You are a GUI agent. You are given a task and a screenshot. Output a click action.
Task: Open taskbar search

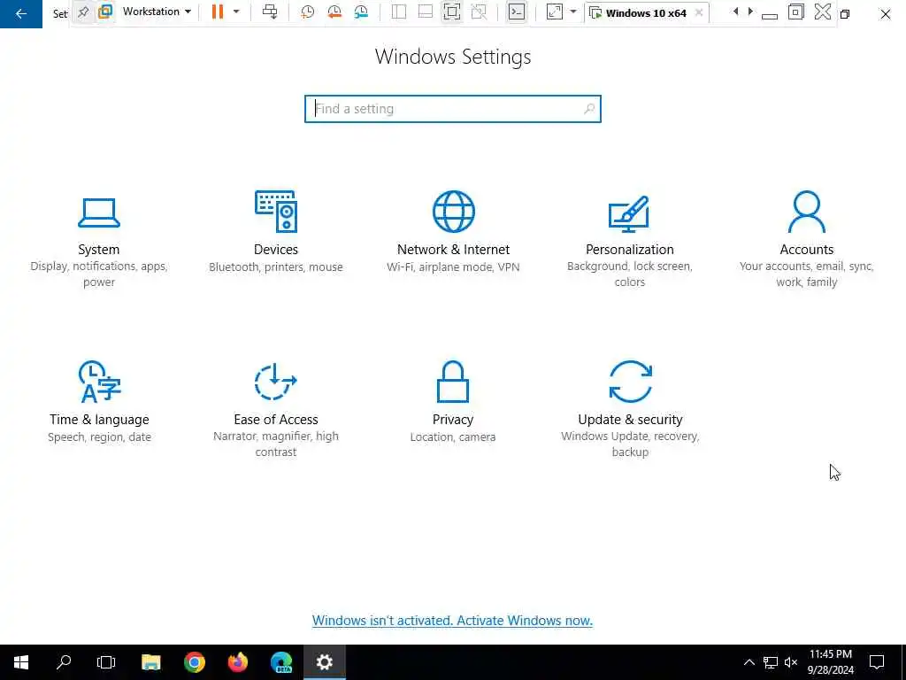coord(64,662)
